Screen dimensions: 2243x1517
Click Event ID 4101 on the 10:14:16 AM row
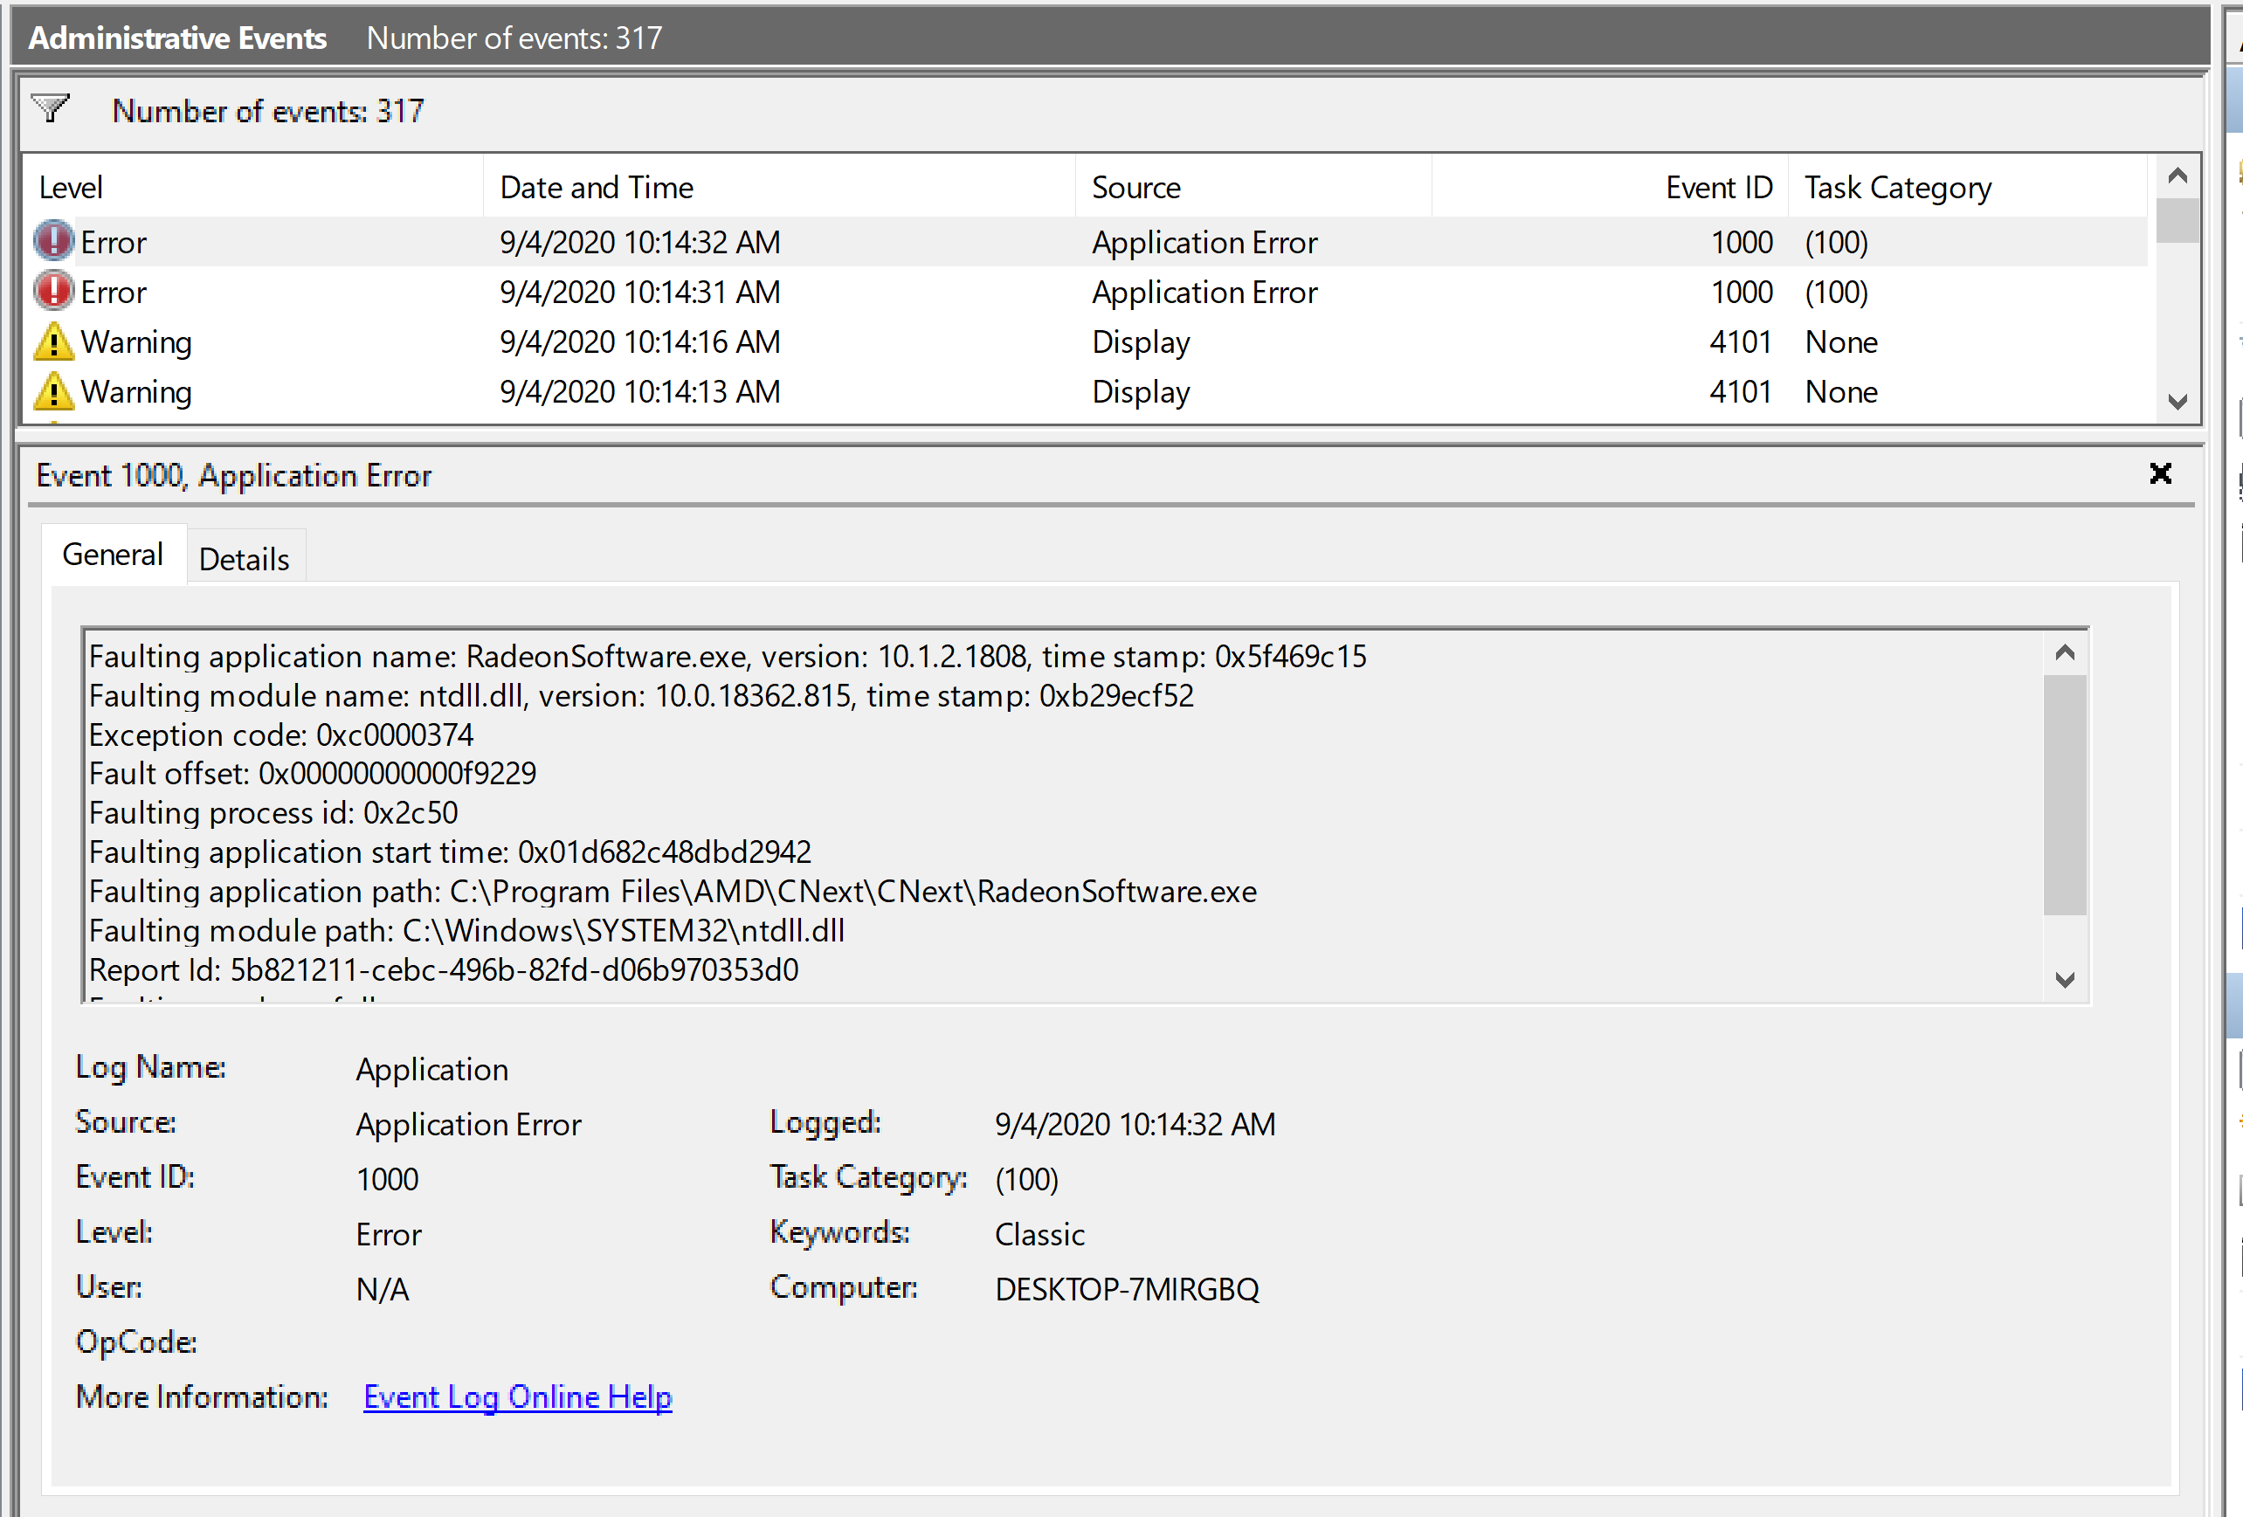click(1740, 341)
